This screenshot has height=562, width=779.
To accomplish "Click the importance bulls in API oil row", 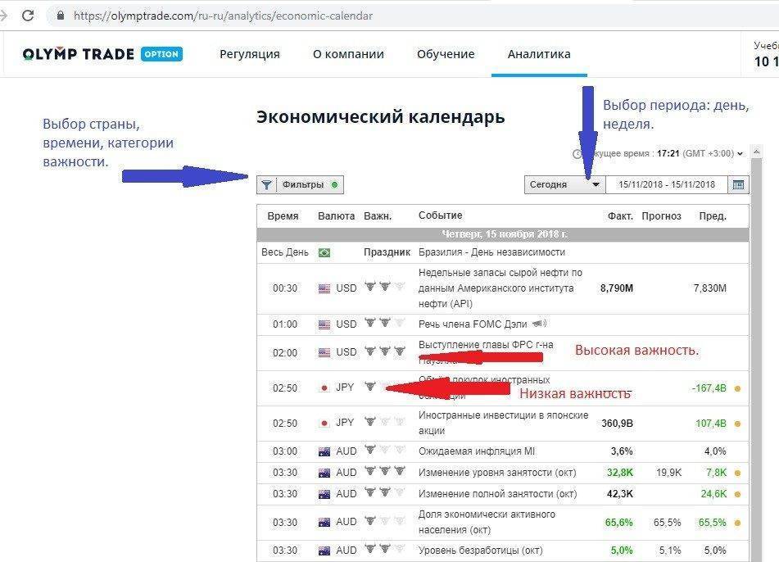I will [x=384, y=288].
